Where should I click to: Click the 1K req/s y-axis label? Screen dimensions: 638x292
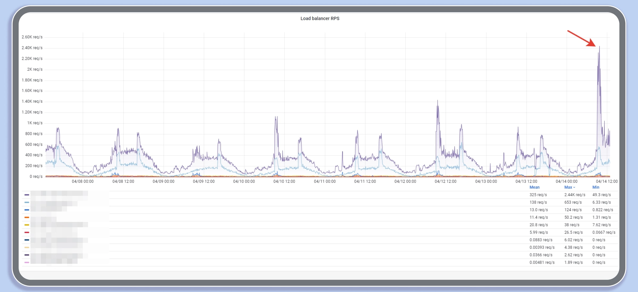pos(35,123)
